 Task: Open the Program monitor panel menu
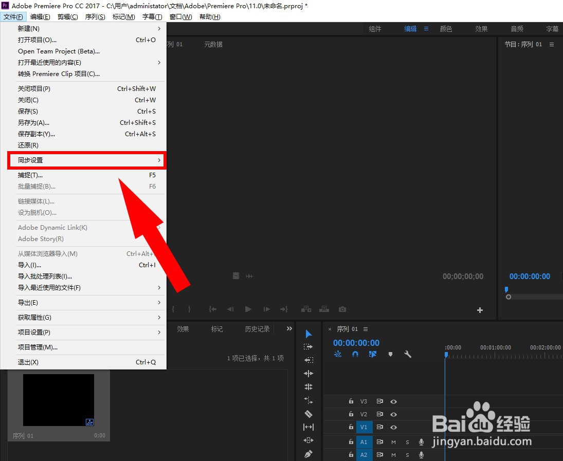[552, 44]
